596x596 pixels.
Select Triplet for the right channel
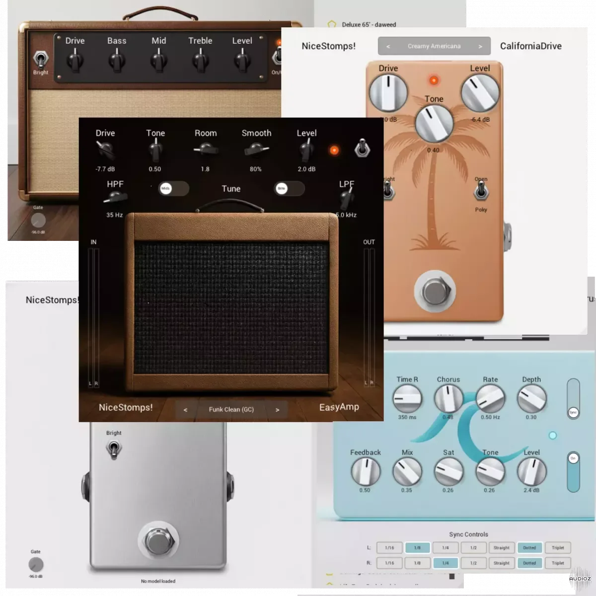coord(558,563)
